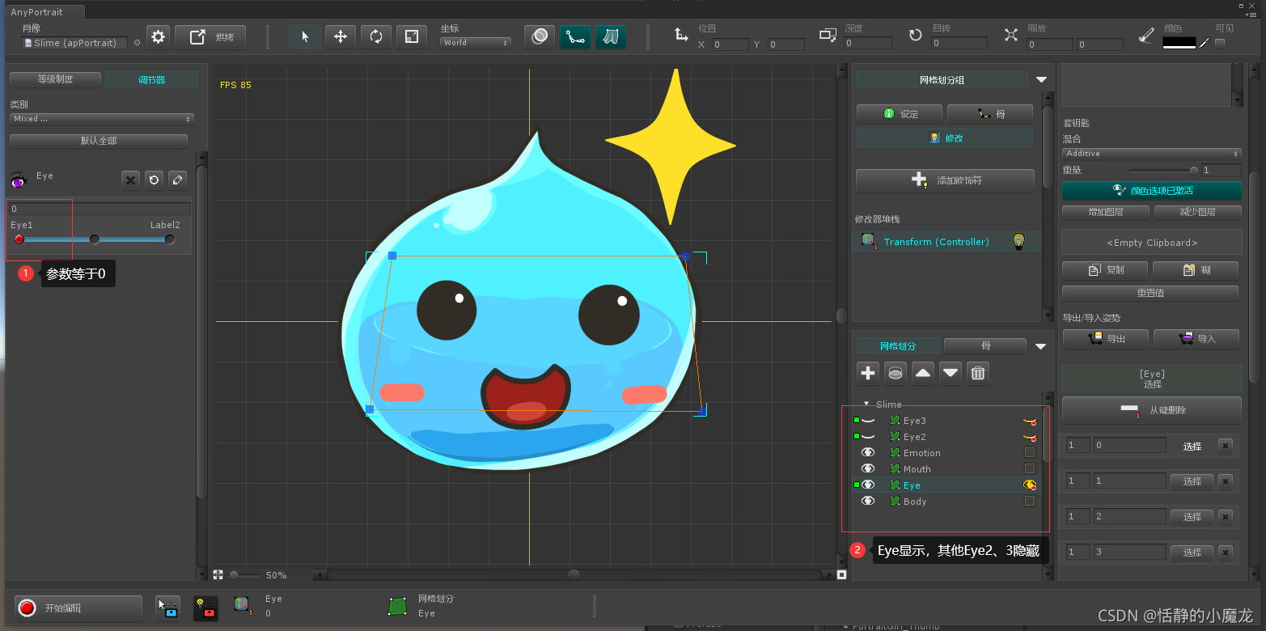
Task: Click 颜色选项已激活 color option toggle
Action: point(1152,191)
